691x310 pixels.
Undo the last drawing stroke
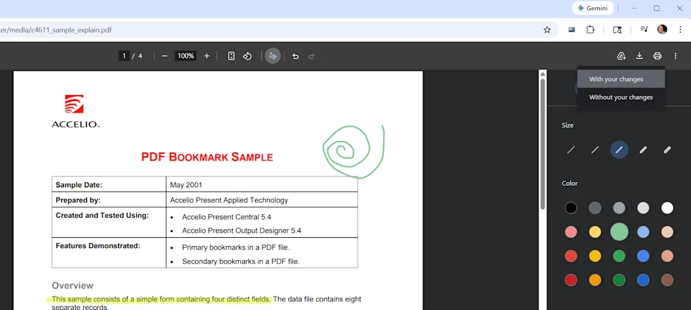pyautogui.click(x=296, y=56)
